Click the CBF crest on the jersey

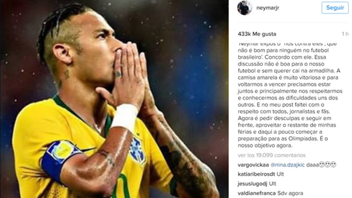(x=137, y=150)
